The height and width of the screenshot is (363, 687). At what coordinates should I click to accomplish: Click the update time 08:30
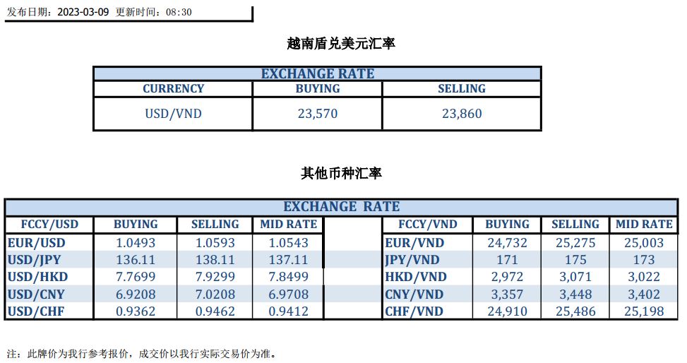point(178,12)
